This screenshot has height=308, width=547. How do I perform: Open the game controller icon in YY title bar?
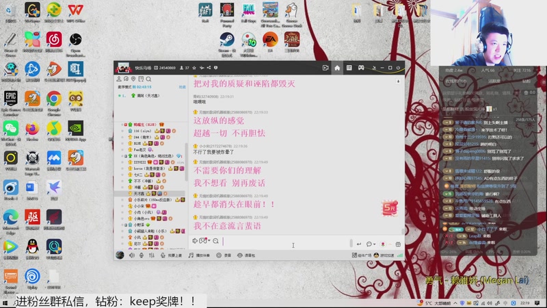pyautogui.click(x=361, y=68)
